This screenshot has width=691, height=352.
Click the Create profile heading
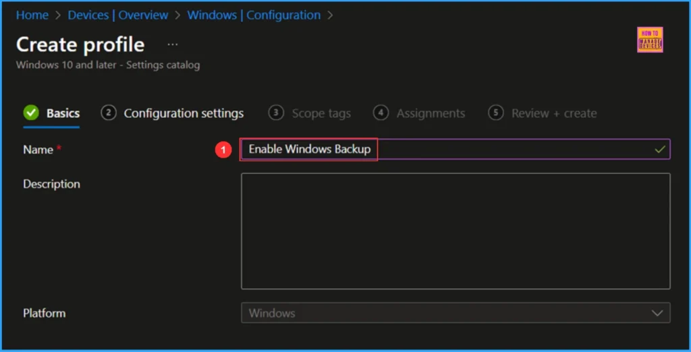click(x=80, y=45)
